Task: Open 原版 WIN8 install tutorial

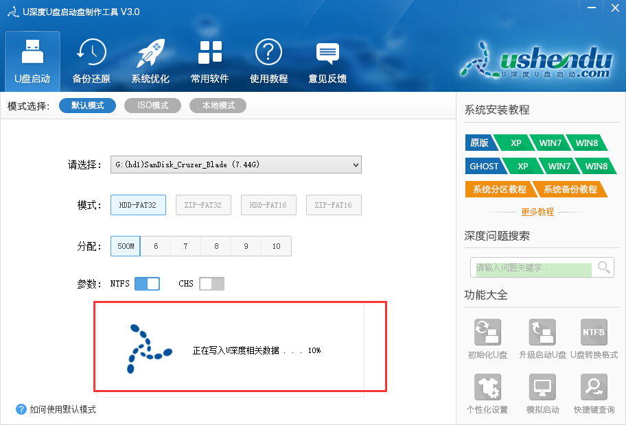Action: pyautogui.click(x=586, y=143)
